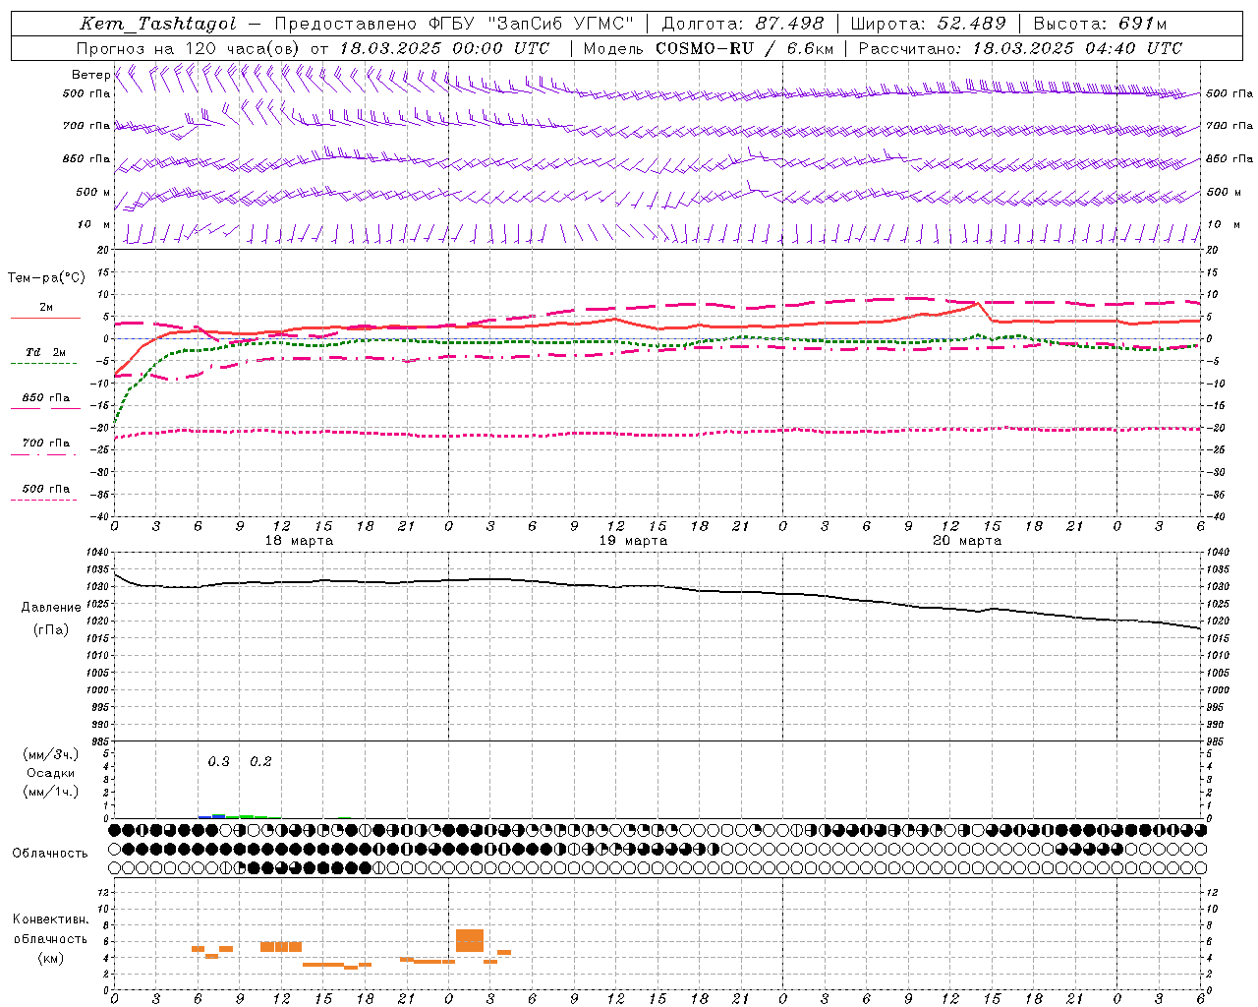The width and height of the screenshot is (1258, 1007).
Task: Click the forecast start time 18.03.2025 00:00 UTC
Action: pos(444,48)
